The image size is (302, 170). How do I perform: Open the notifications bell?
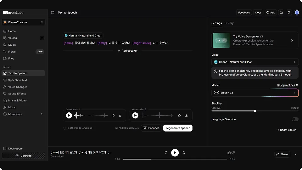pos(289,13)
